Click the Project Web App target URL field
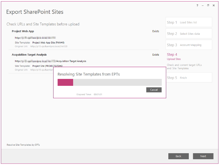Image resolution: width=220 pixels, height=165 pixels. 35,38
